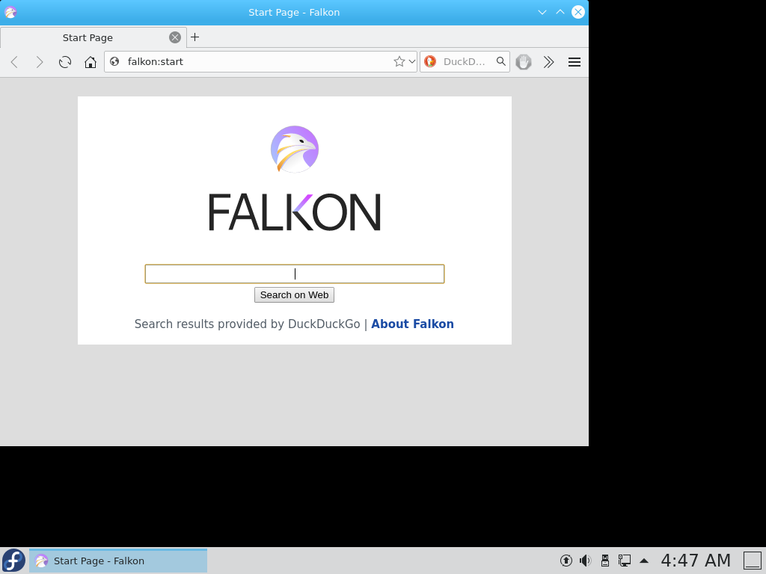Image resolution: width=766 pixels, height=574 pixels.
Task: Open the removable devices tray icon
Action: coord(604,561)
